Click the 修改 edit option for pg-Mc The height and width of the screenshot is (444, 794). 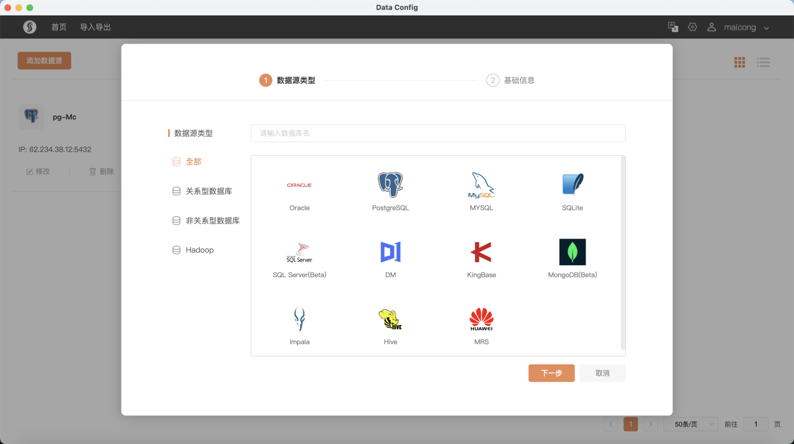click(38, 171)
